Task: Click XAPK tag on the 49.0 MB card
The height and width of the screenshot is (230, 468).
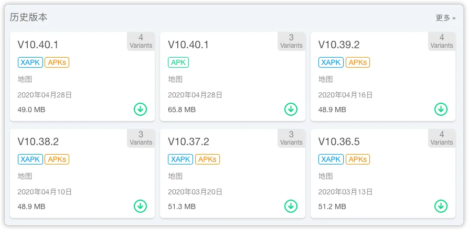Action: tap(30, 62)
